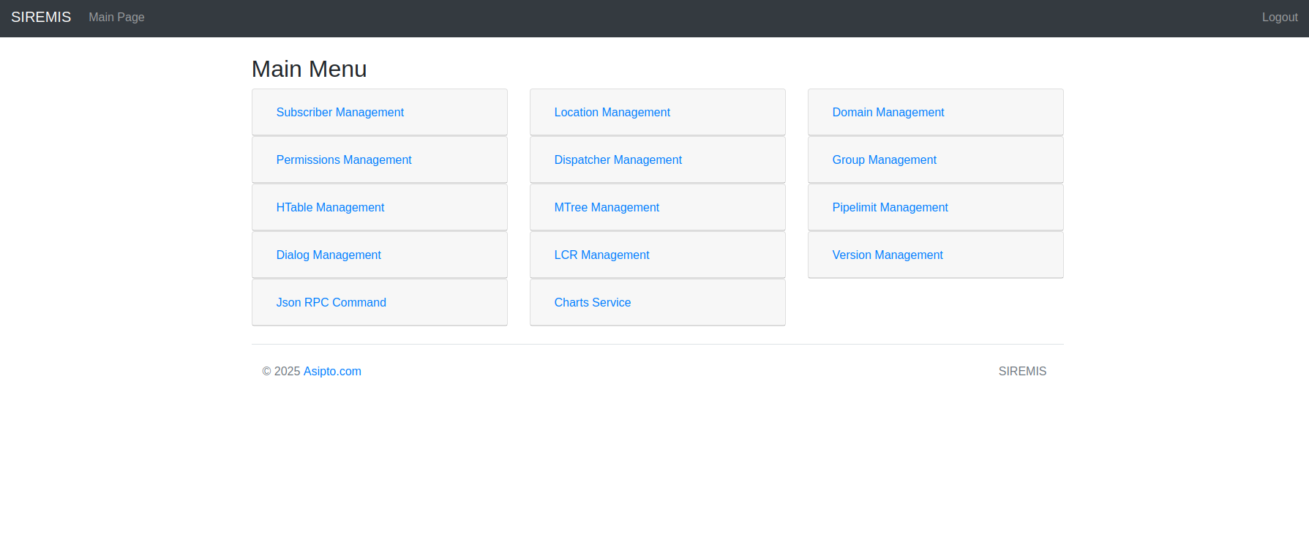Click the SIREMIS brand logo text

point(41,17)
